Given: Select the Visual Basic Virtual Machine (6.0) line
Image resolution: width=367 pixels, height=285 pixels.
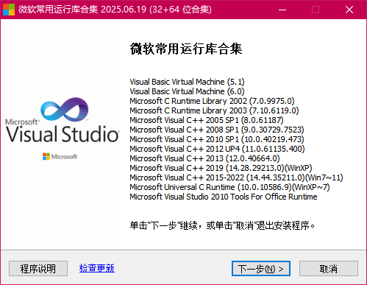Looking at the screenshot, I should tap(187, 91).
